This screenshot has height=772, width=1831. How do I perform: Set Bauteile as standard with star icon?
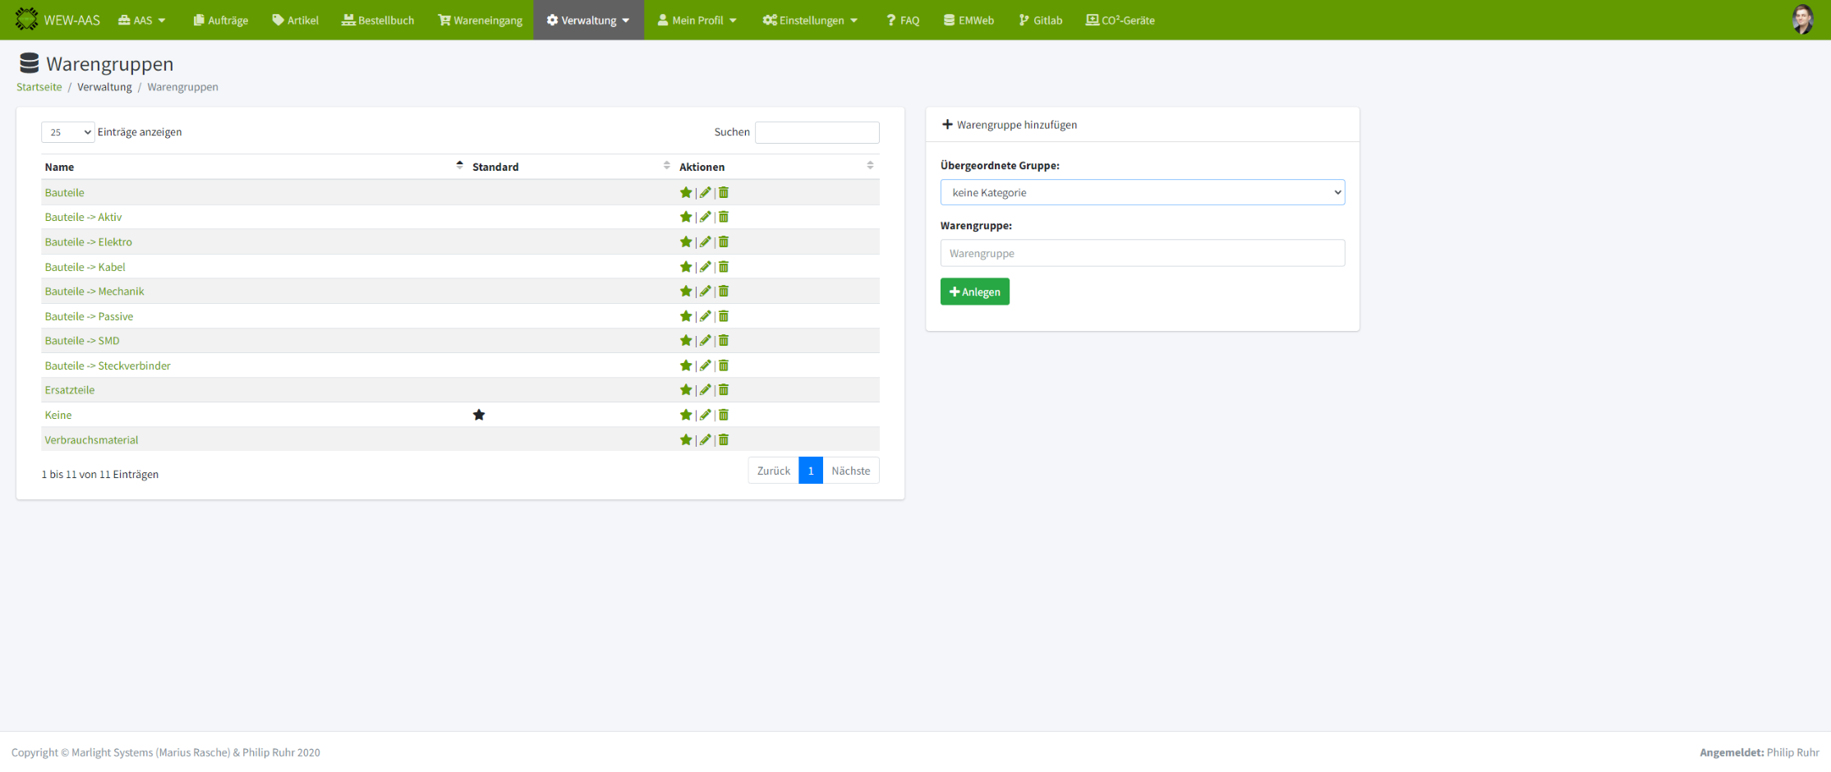685,193
